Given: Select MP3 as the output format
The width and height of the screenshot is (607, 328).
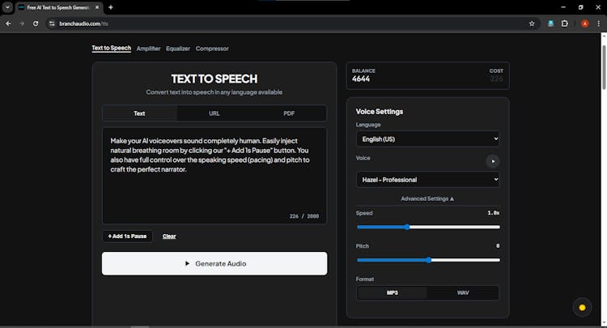Looking at the screenshot, I should click(393, 292).
